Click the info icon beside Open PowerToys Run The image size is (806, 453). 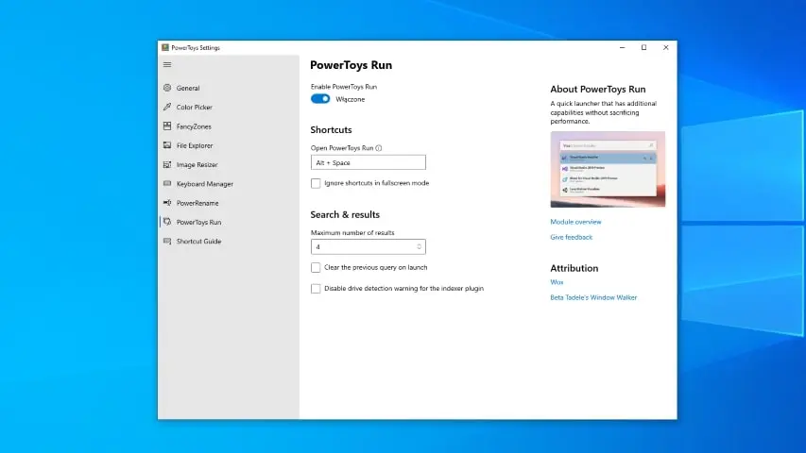click(x=379, y=148)
